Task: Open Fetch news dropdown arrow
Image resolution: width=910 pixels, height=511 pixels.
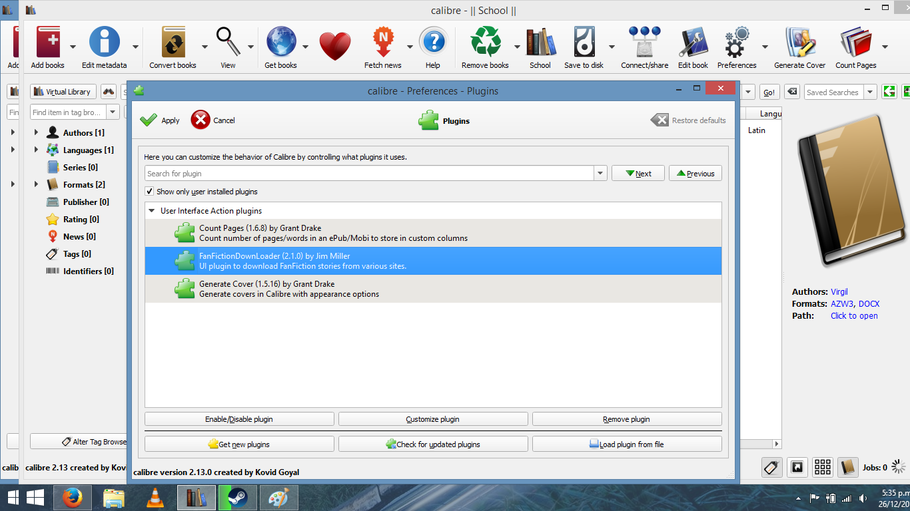Action: tap(410, 47)
